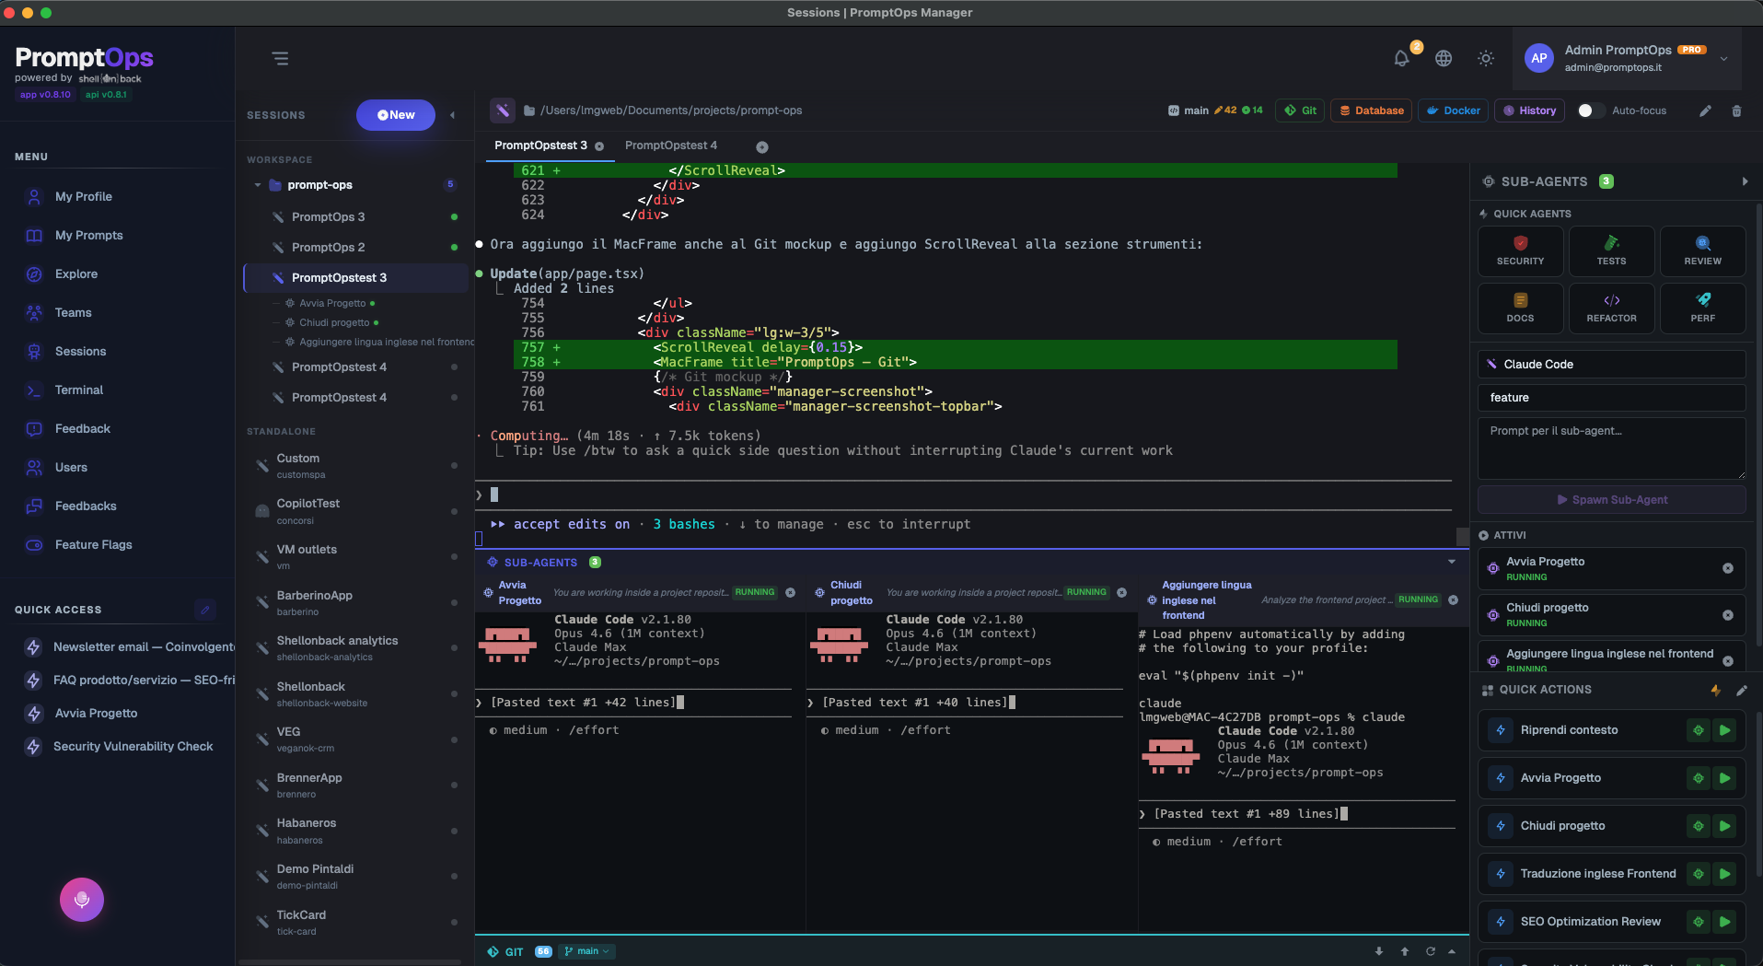Screen dimensions: 1763x966
Task: Click the Spawn Sub-Agent button
Action: (x=1609, y=499)
